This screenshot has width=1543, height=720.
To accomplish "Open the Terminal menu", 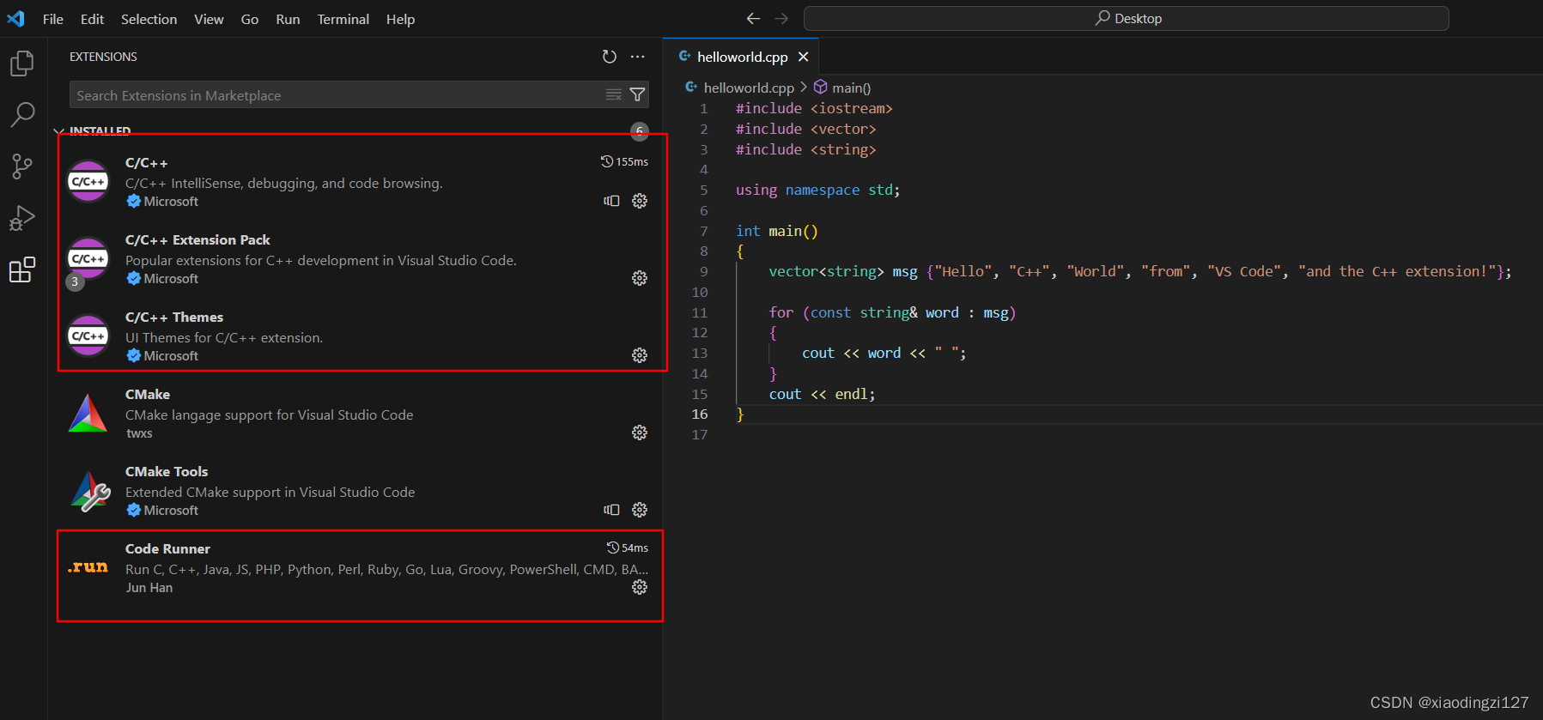I will [x=343, y=19].
